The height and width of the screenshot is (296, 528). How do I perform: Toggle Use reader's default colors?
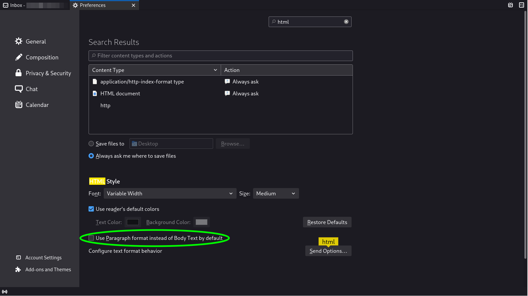click(x=91, y=209)
